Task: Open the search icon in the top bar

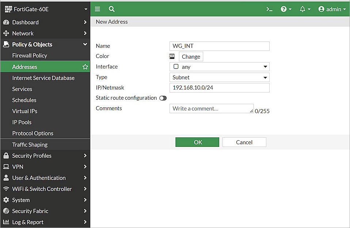Action: point(111,9)
